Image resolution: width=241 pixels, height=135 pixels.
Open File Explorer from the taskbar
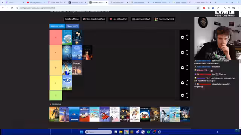tap(121, 132)
